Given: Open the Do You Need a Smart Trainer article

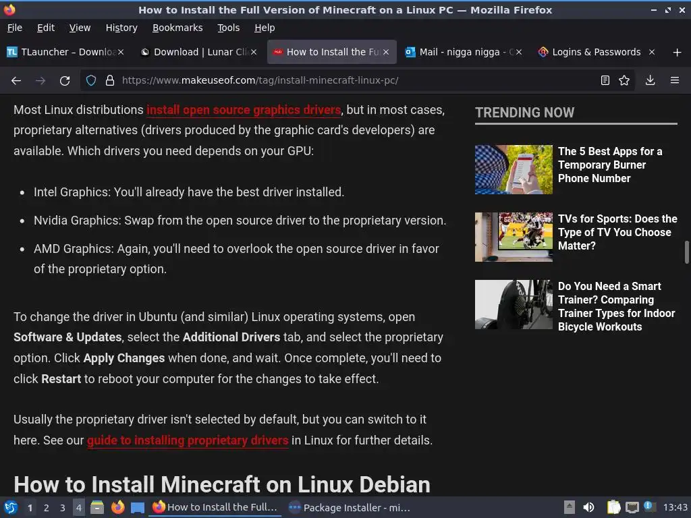Looking at the screenshot, I should coord(617,307).
